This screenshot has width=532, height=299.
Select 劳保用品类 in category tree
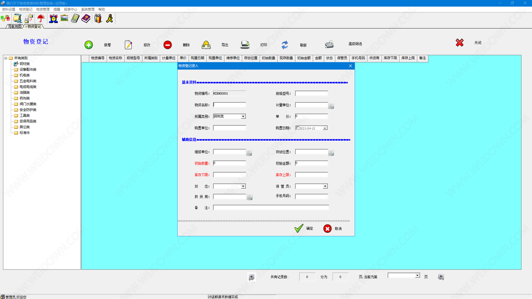pos(28,121)
